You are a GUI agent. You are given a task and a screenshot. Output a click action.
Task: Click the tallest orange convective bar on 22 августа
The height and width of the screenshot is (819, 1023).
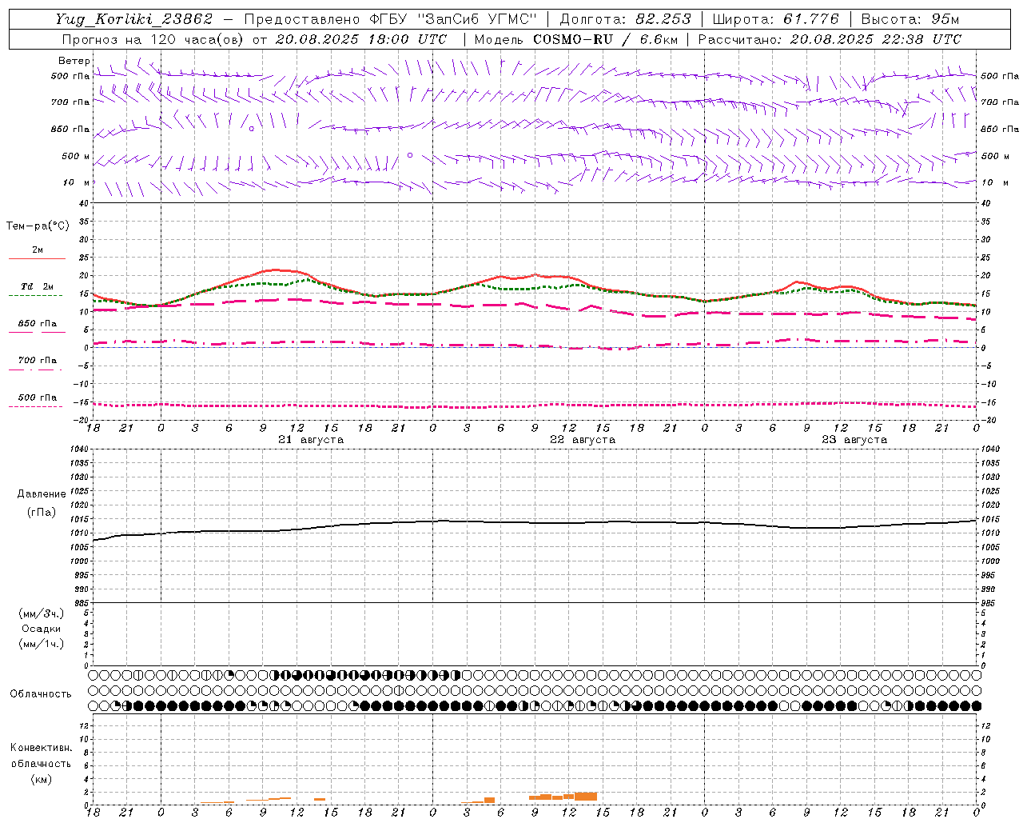click(x=585, y=797)
